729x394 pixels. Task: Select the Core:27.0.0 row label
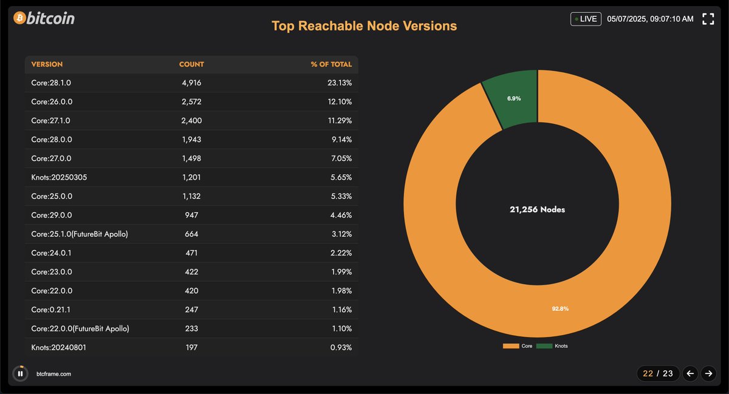click(51, 158)
